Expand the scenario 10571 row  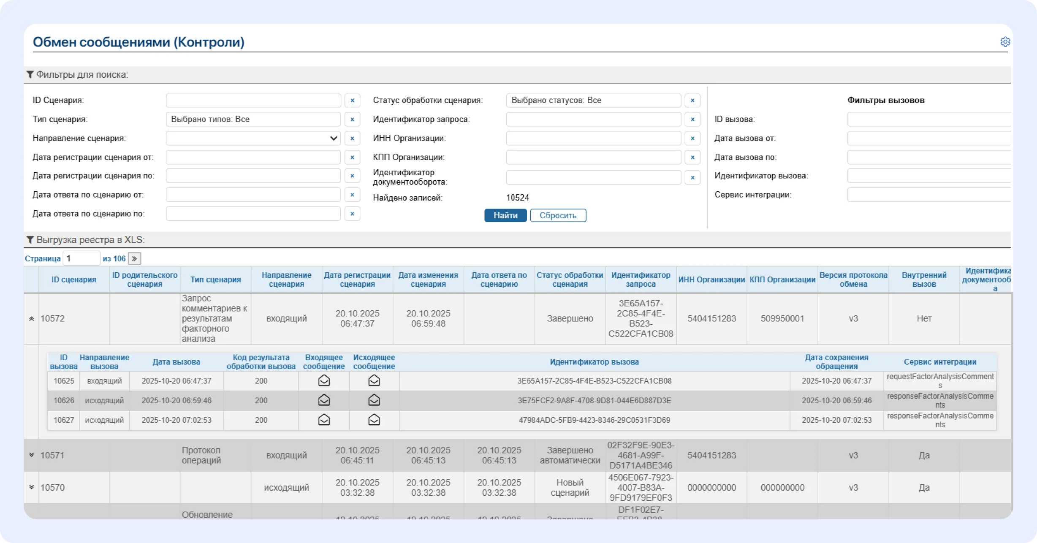32,455
